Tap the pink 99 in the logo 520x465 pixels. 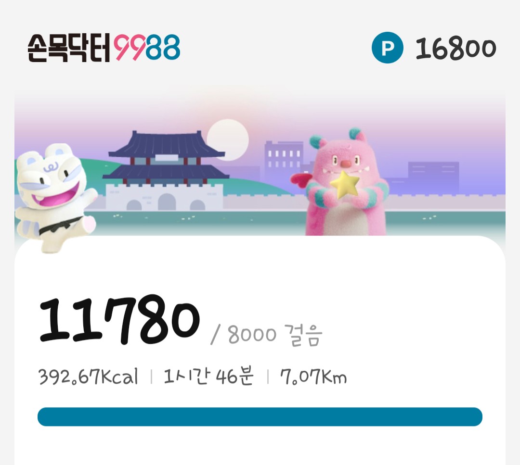[130, 48]
